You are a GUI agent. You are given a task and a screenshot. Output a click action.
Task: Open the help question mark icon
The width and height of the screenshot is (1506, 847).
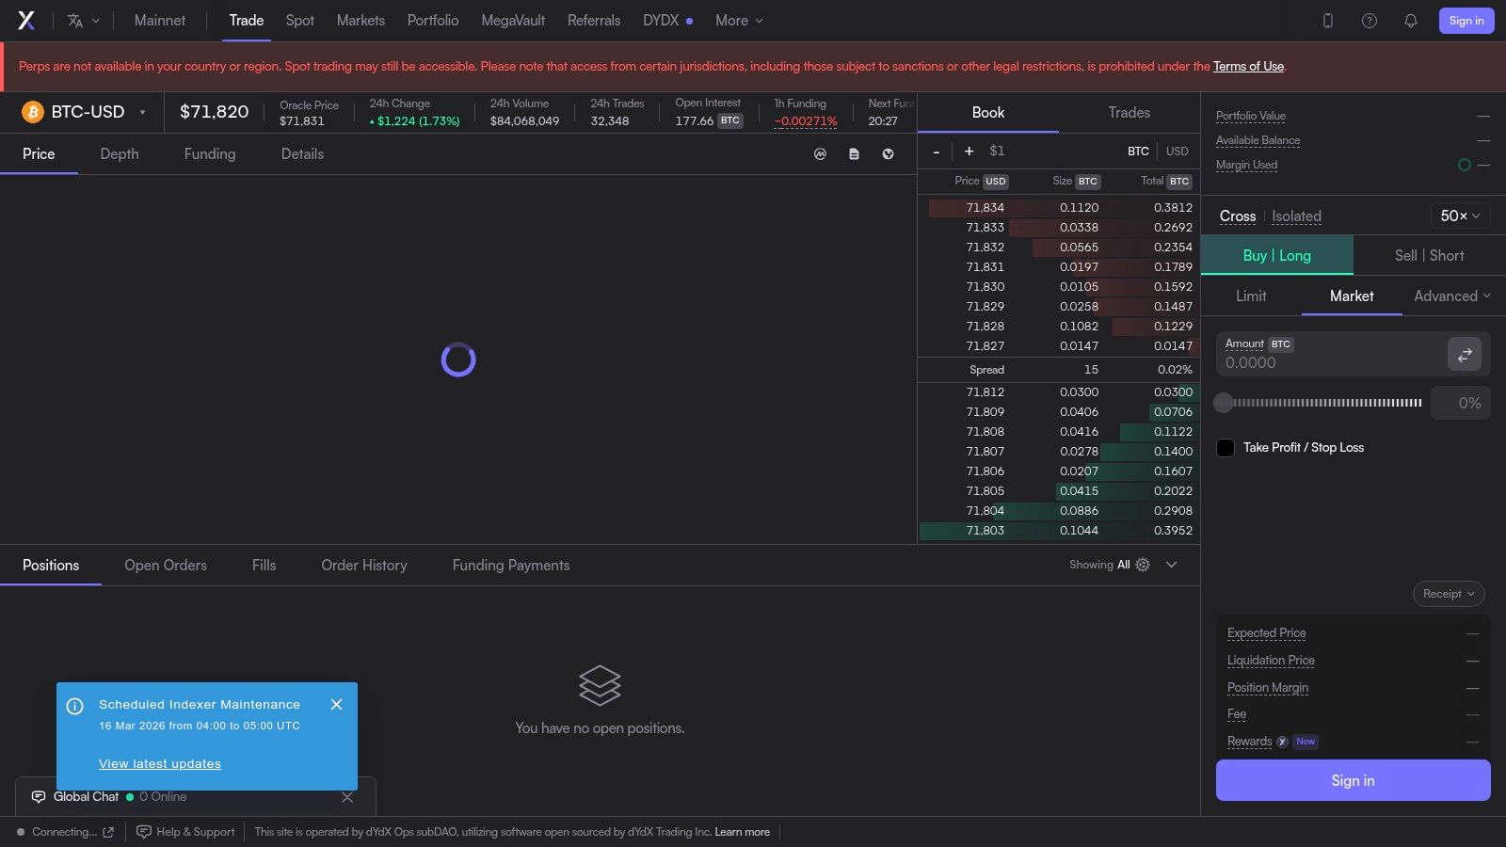tap(1370, 21)
